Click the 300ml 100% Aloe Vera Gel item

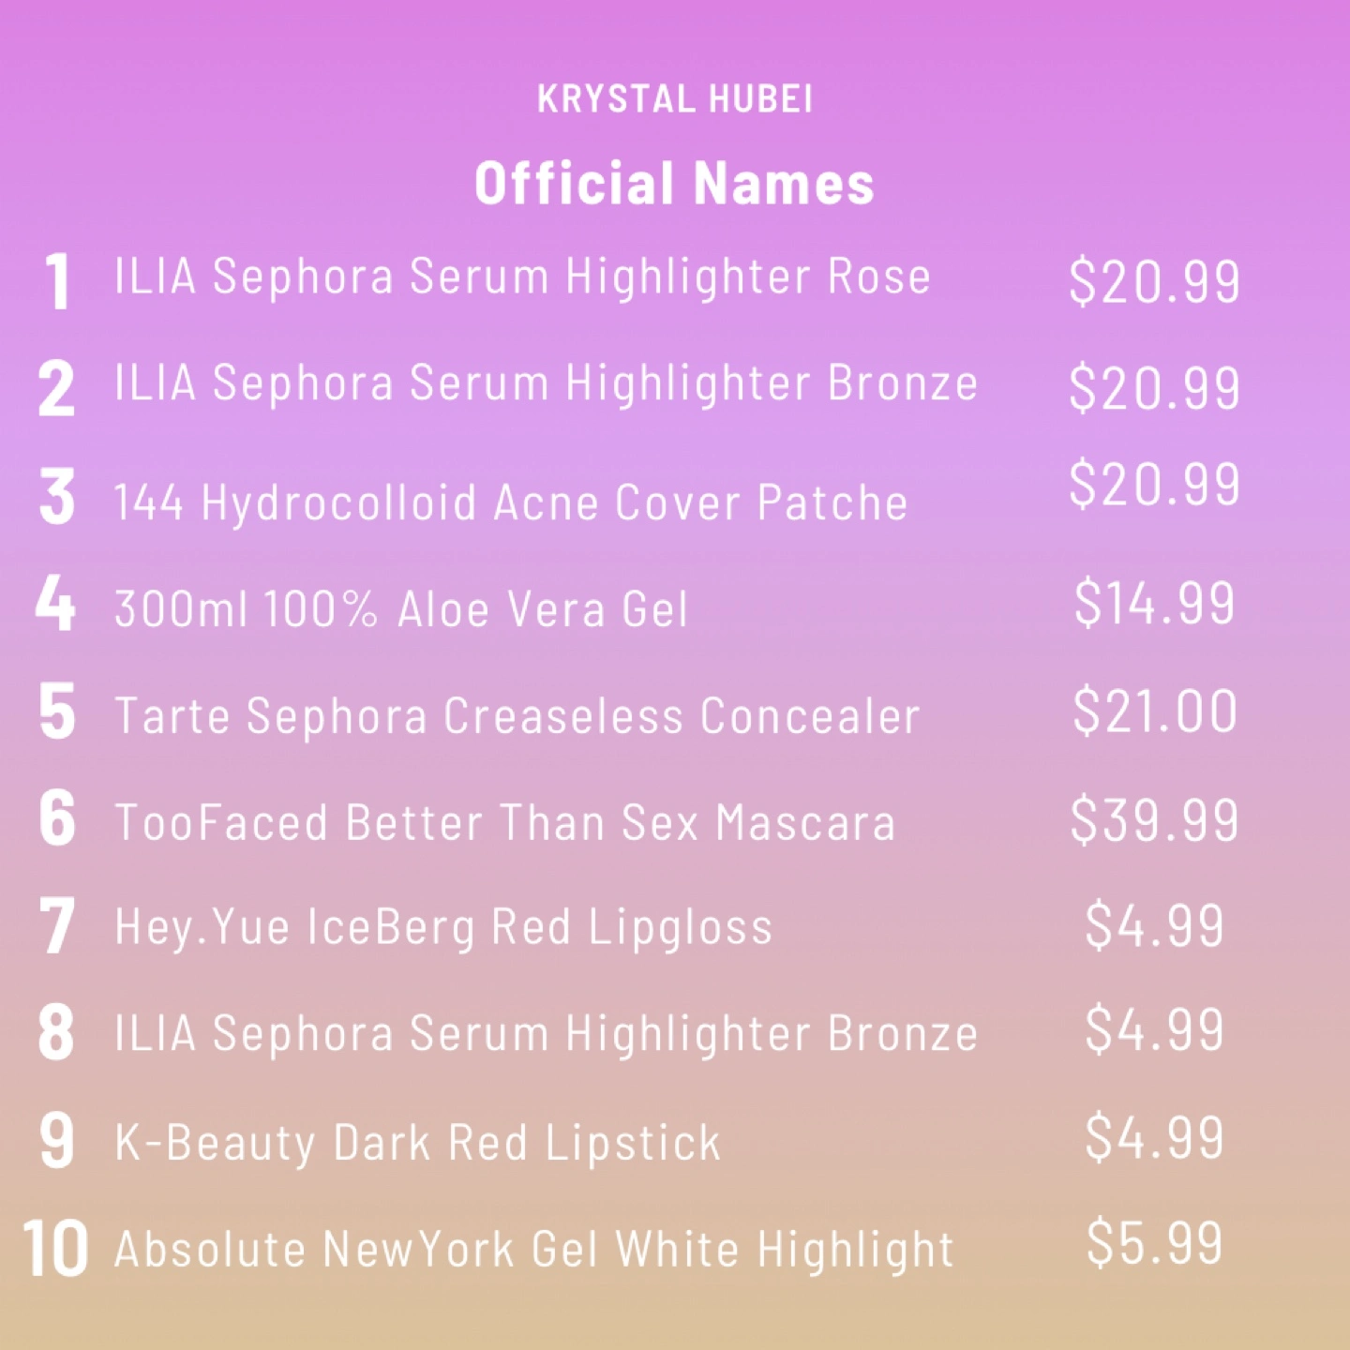(x=401, y=609)
